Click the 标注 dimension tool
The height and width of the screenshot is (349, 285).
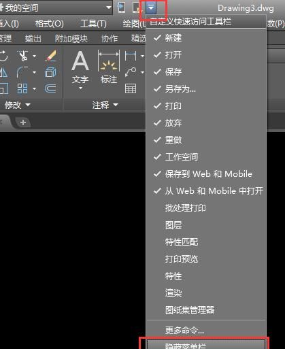point(109,67)
